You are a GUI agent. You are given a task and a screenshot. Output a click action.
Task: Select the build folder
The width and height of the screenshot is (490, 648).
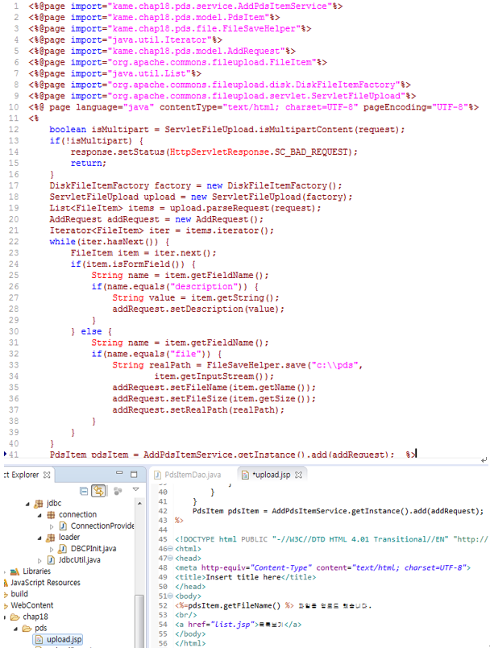[19, 594]
